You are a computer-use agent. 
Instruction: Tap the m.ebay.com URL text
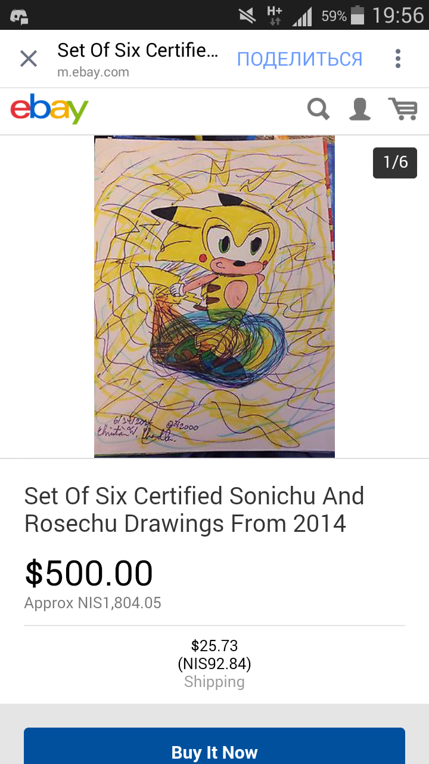93,72
